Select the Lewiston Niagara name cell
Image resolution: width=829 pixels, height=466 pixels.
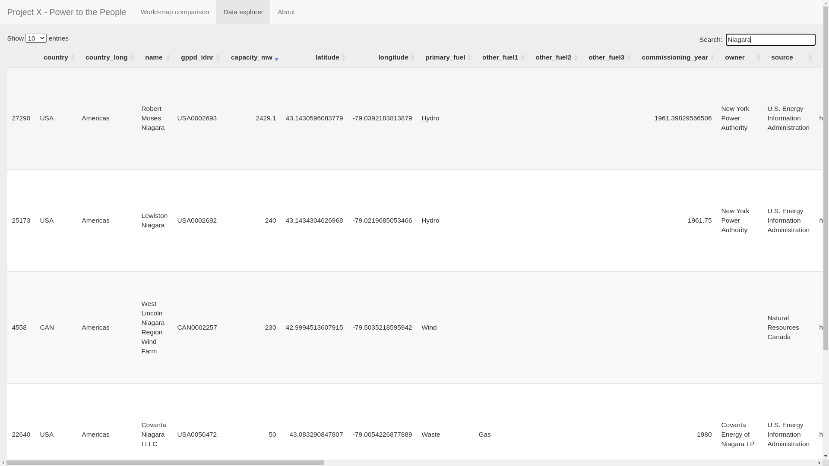coord(154,220)
